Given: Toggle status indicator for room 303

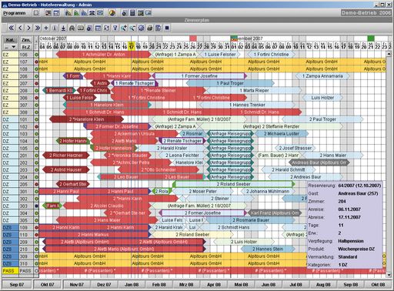Looking at the screenshot, I should (x=36, y=206).
